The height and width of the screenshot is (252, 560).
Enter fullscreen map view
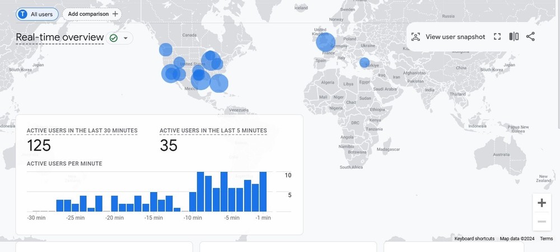[x=497, y=36]
